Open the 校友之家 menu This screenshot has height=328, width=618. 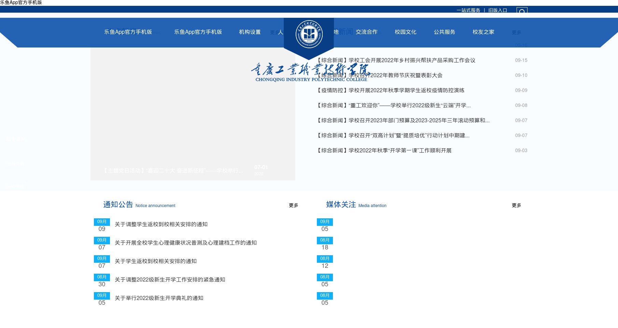(x=483, y=32)
